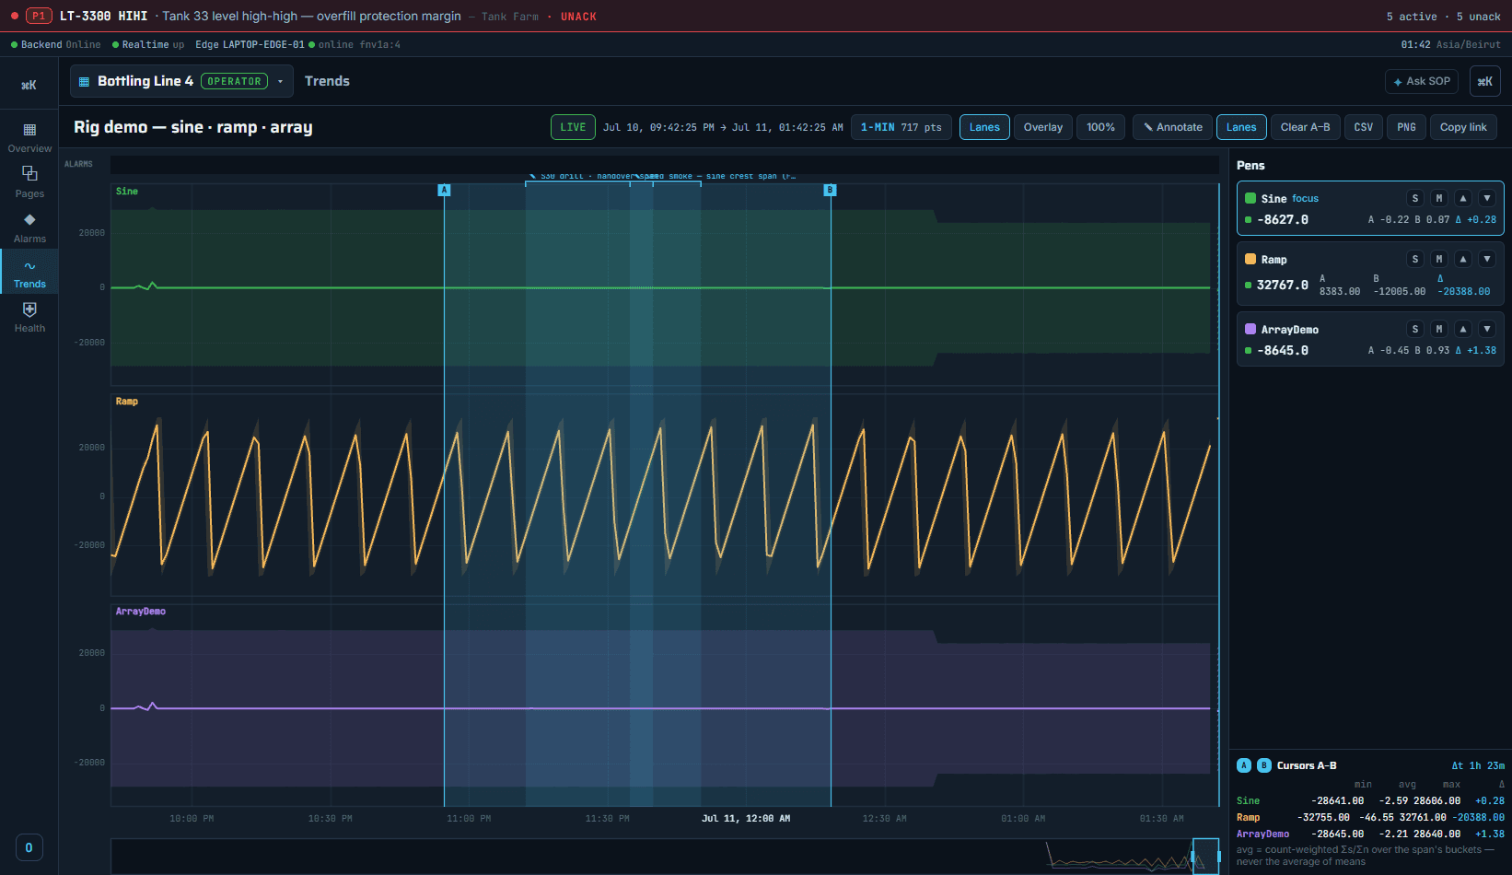
Task: Click the command palette icon in sidebar top
Action: [29, 85]
